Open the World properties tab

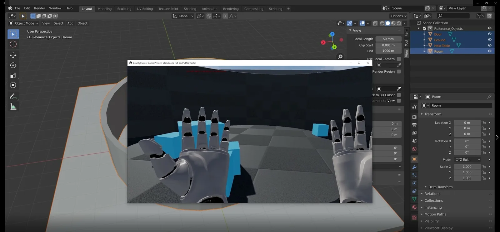coord(414,149)
